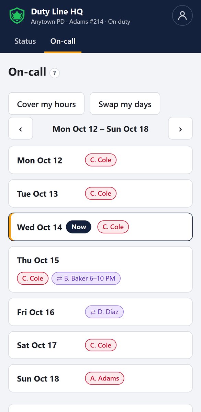Open the Mon Oct 12 day row
Viewport: 201px width, 412px height.
click(x=100, y=160)
